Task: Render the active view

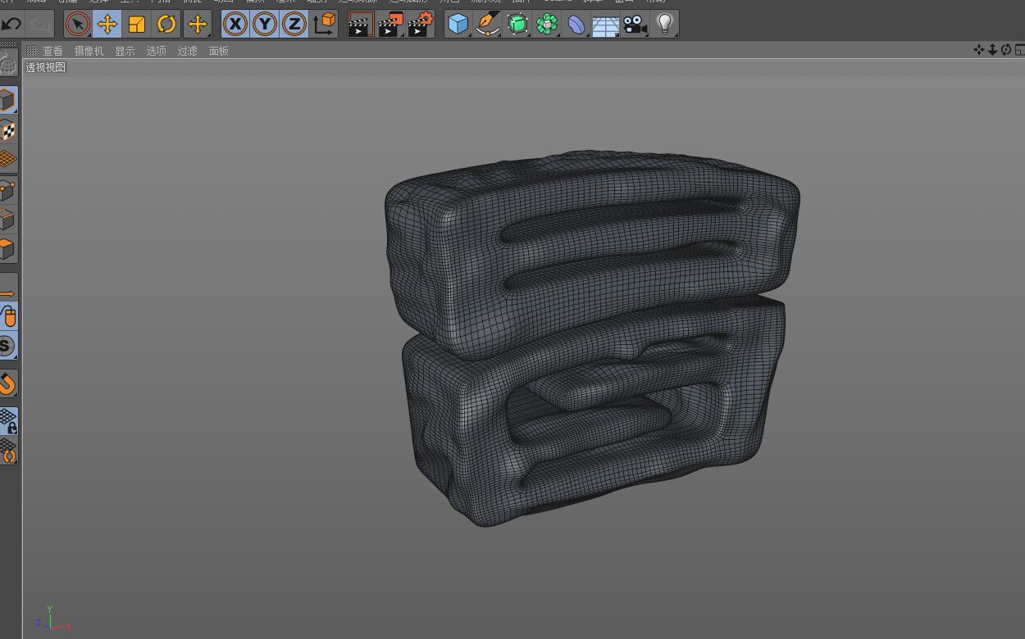Action: (x=361, y=24)
